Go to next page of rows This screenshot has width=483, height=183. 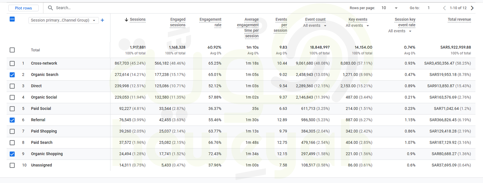pyautogui.click(x=472, y=8)
